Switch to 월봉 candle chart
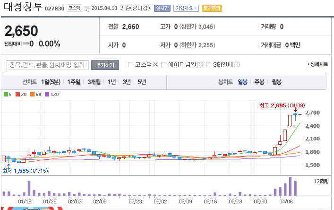This screenshot has height=210, width=334. pyautogui.click(x=276, y=82)
